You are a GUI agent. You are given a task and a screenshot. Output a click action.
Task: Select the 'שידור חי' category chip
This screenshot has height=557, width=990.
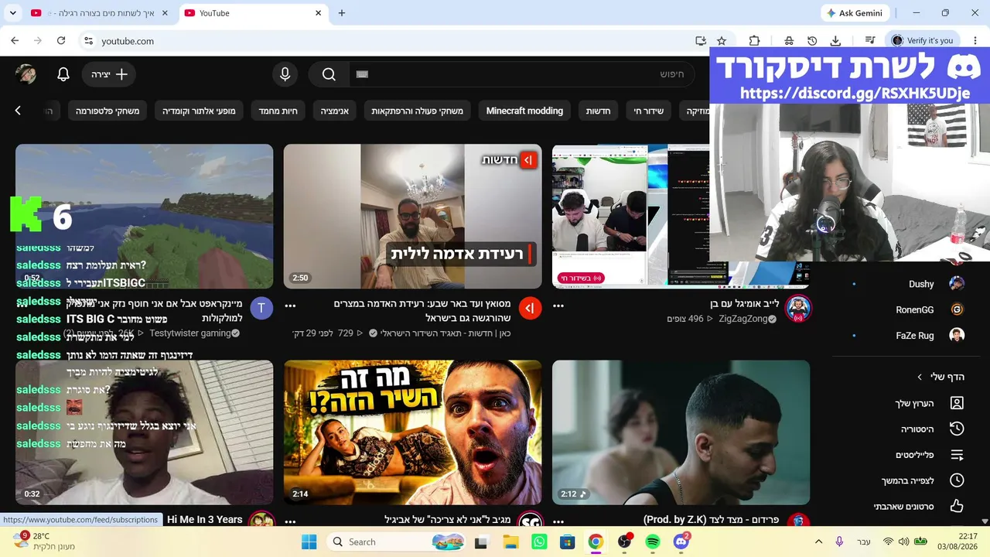[649, 111]
